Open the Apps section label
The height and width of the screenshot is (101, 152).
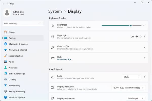11,62
